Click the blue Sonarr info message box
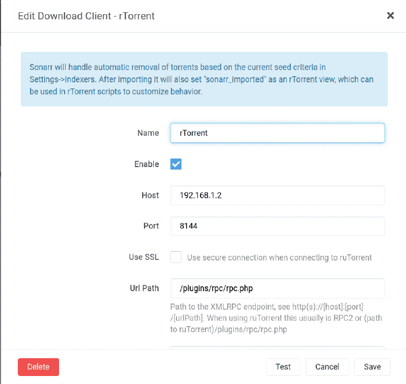Screen dimensions: 406x384 (204, 79)
